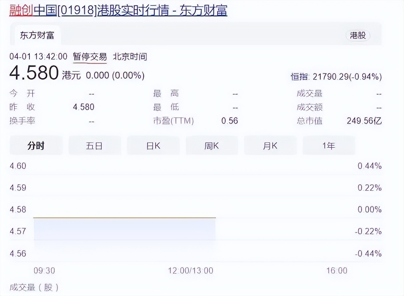The height and width of the screenshot is (296, 404).
Task: Click the 换手率 label
Action: click(22, 121)
